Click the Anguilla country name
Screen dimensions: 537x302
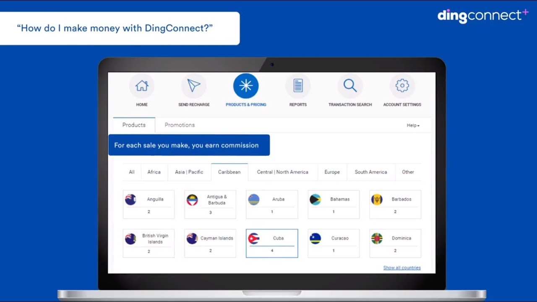point(155,200)
